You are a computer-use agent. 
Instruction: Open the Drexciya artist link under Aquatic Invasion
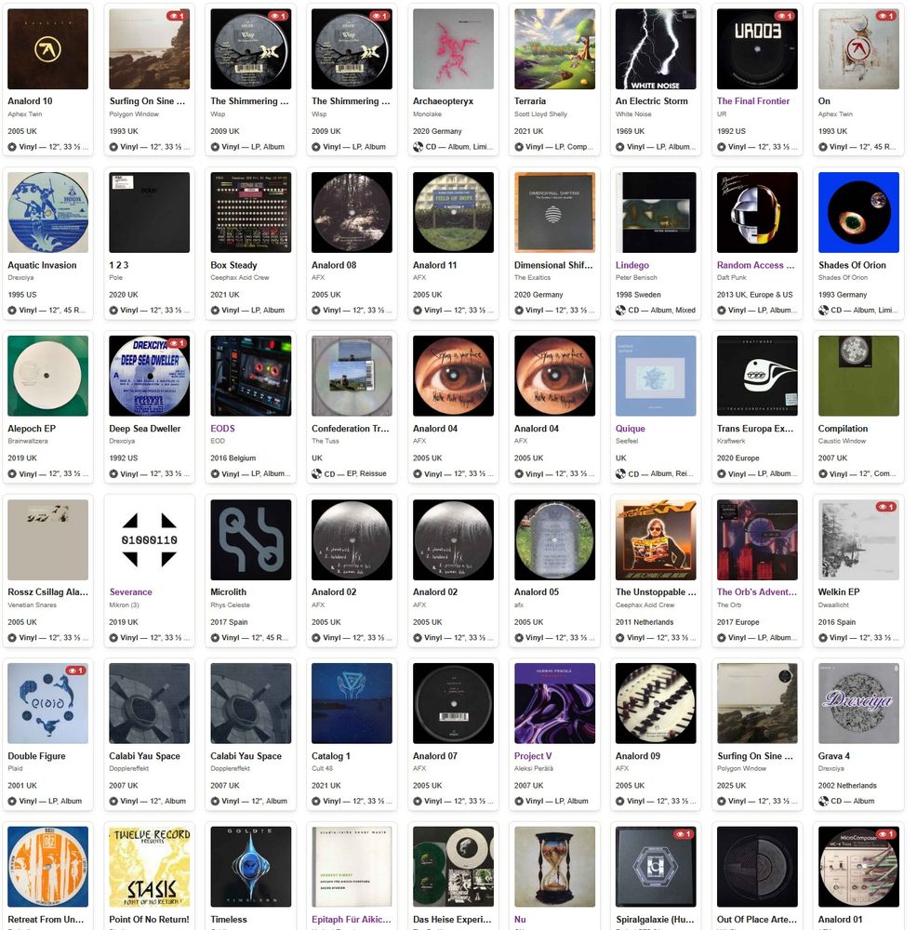coord(20,277)
